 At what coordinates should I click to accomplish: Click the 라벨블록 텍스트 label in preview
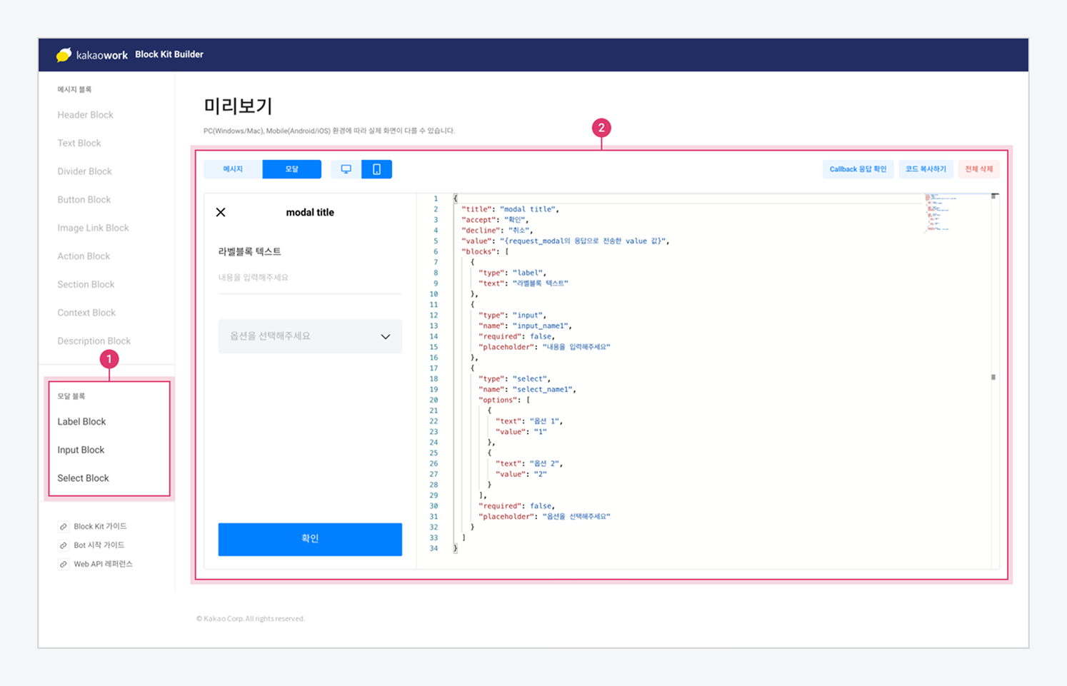point(249,251)
